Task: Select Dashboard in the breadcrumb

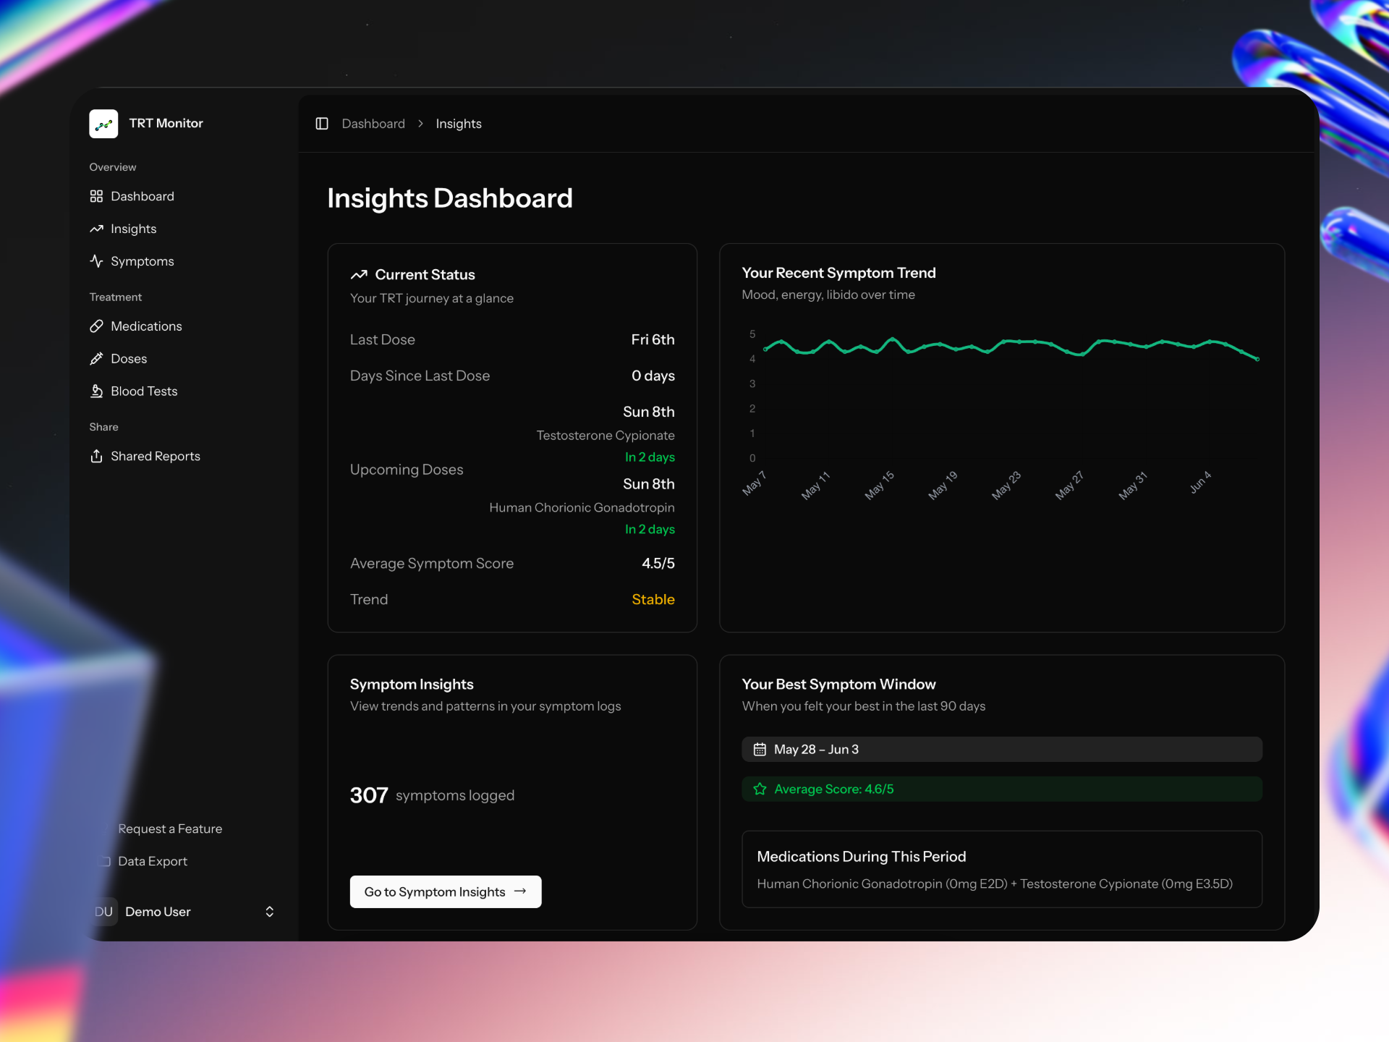Action: [373, 124]
